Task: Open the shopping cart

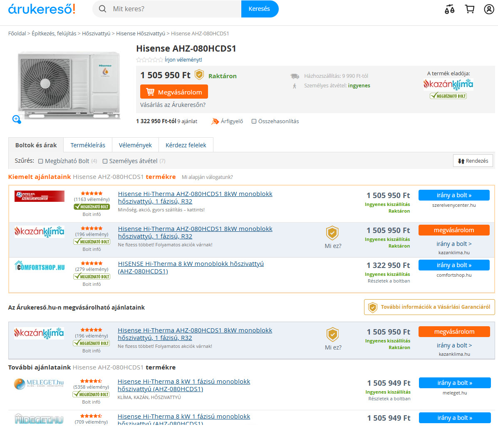Action: [470, 9]
